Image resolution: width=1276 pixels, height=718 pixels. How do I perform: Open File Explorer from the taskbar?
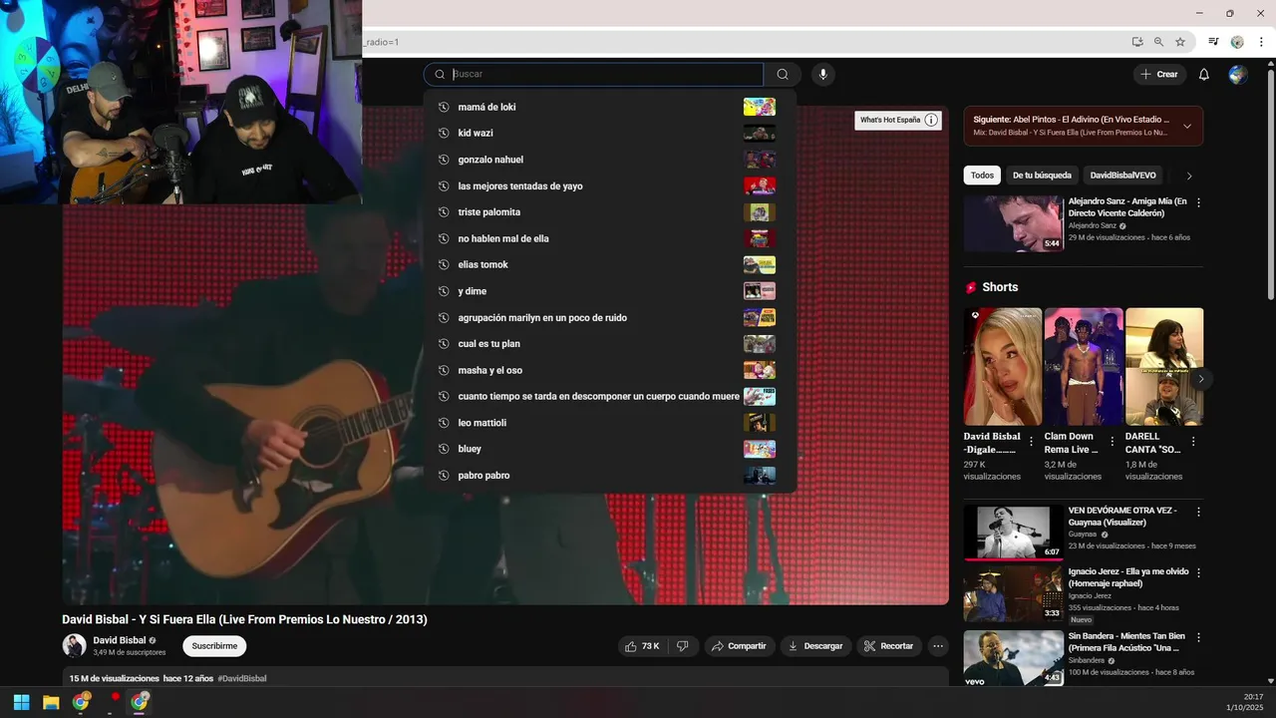tap(51, 702)
